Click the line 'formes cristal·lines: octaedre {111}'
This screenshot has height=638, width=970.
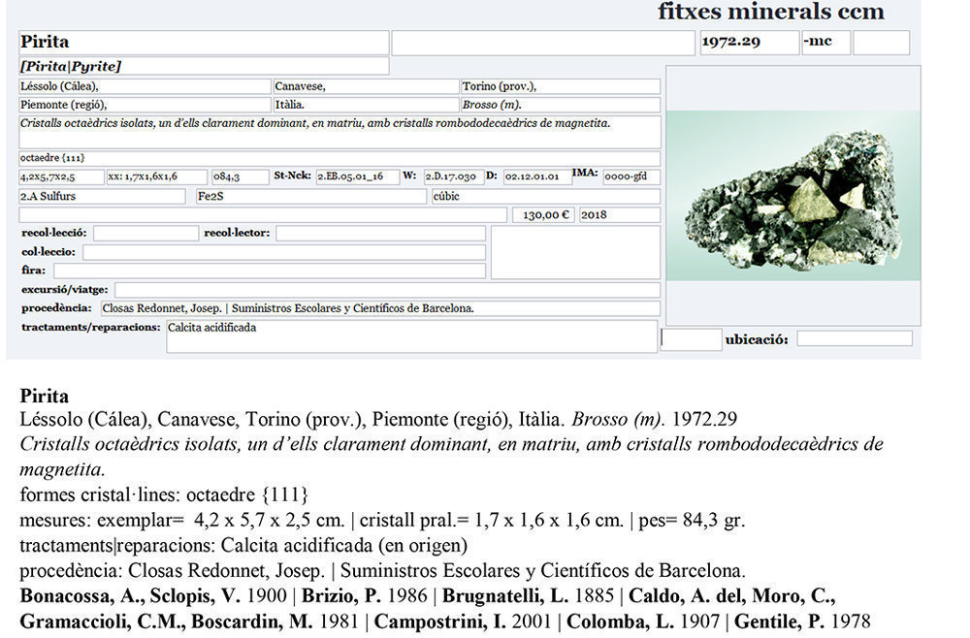(x=164, y=495)
